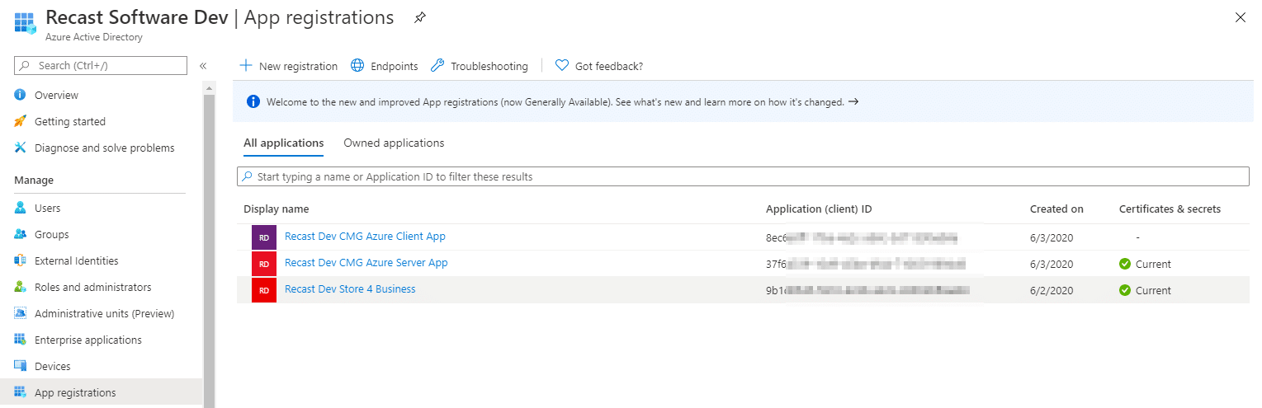Open Endpoints via the globe icon
Viewport: 1262px width, 408px height.
pyautogui.click(x=357, y=66)
